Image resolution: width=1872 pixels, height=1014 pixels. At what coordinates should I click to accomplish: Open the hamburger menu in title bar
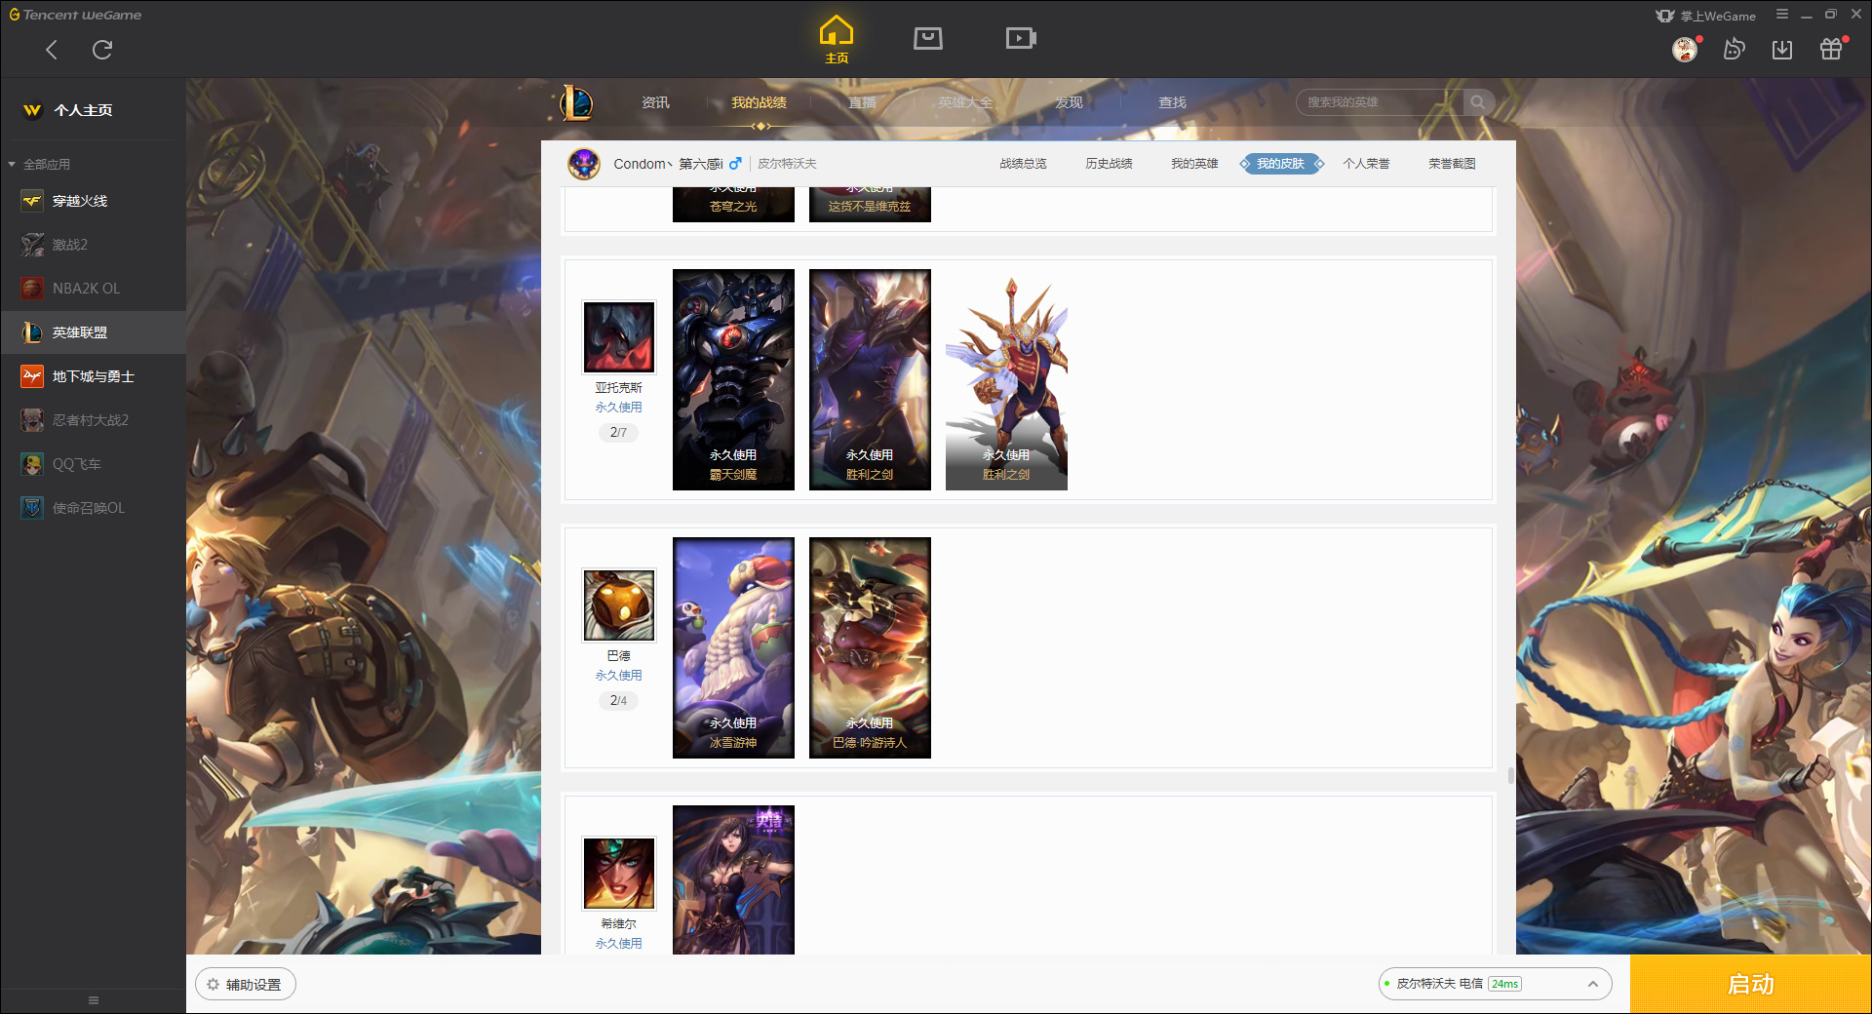pos(1782,15)
